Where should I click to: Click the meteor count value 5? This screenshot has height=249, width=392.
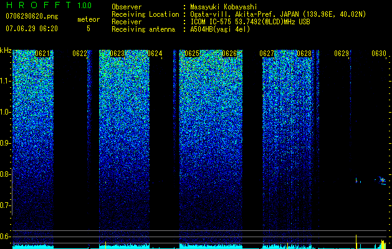click(88, 29)
